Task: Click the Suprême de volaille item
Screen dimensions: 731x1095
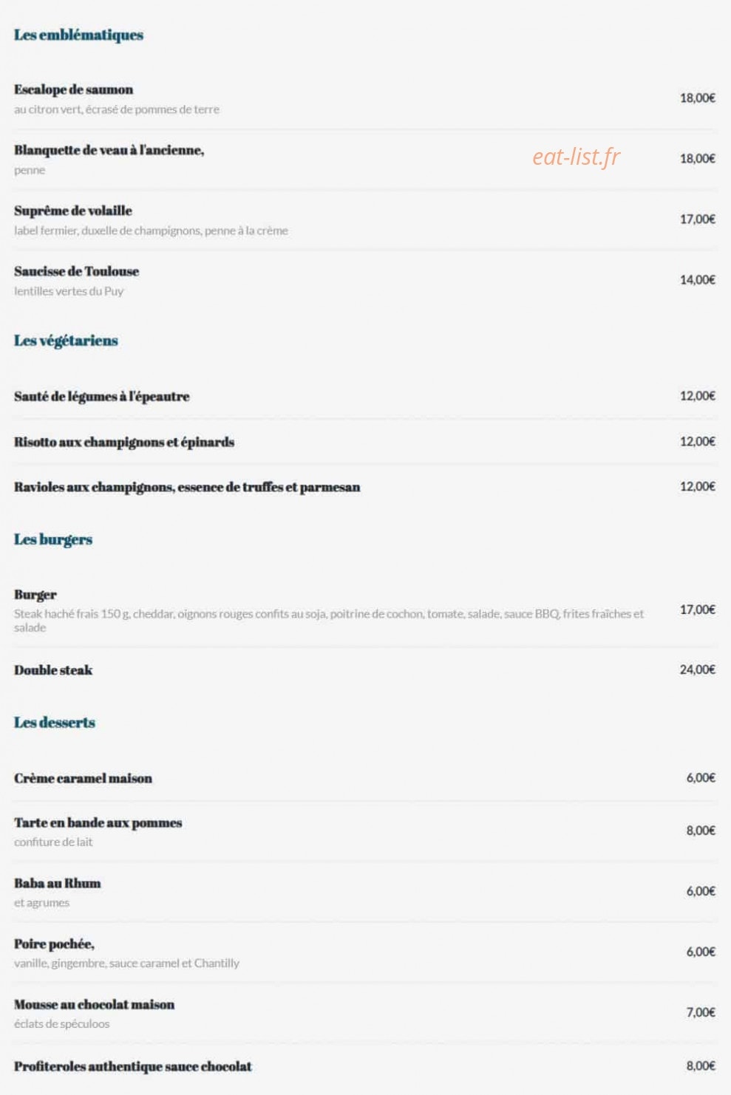Action: [72, 211]
